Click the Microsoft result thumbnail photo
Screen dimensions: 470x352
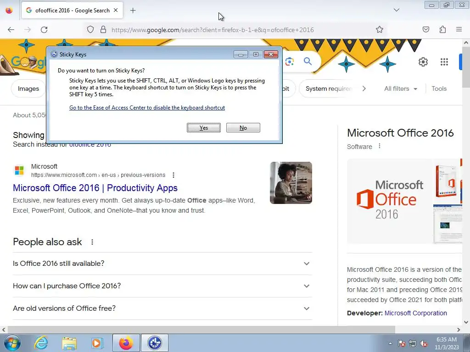291,183
